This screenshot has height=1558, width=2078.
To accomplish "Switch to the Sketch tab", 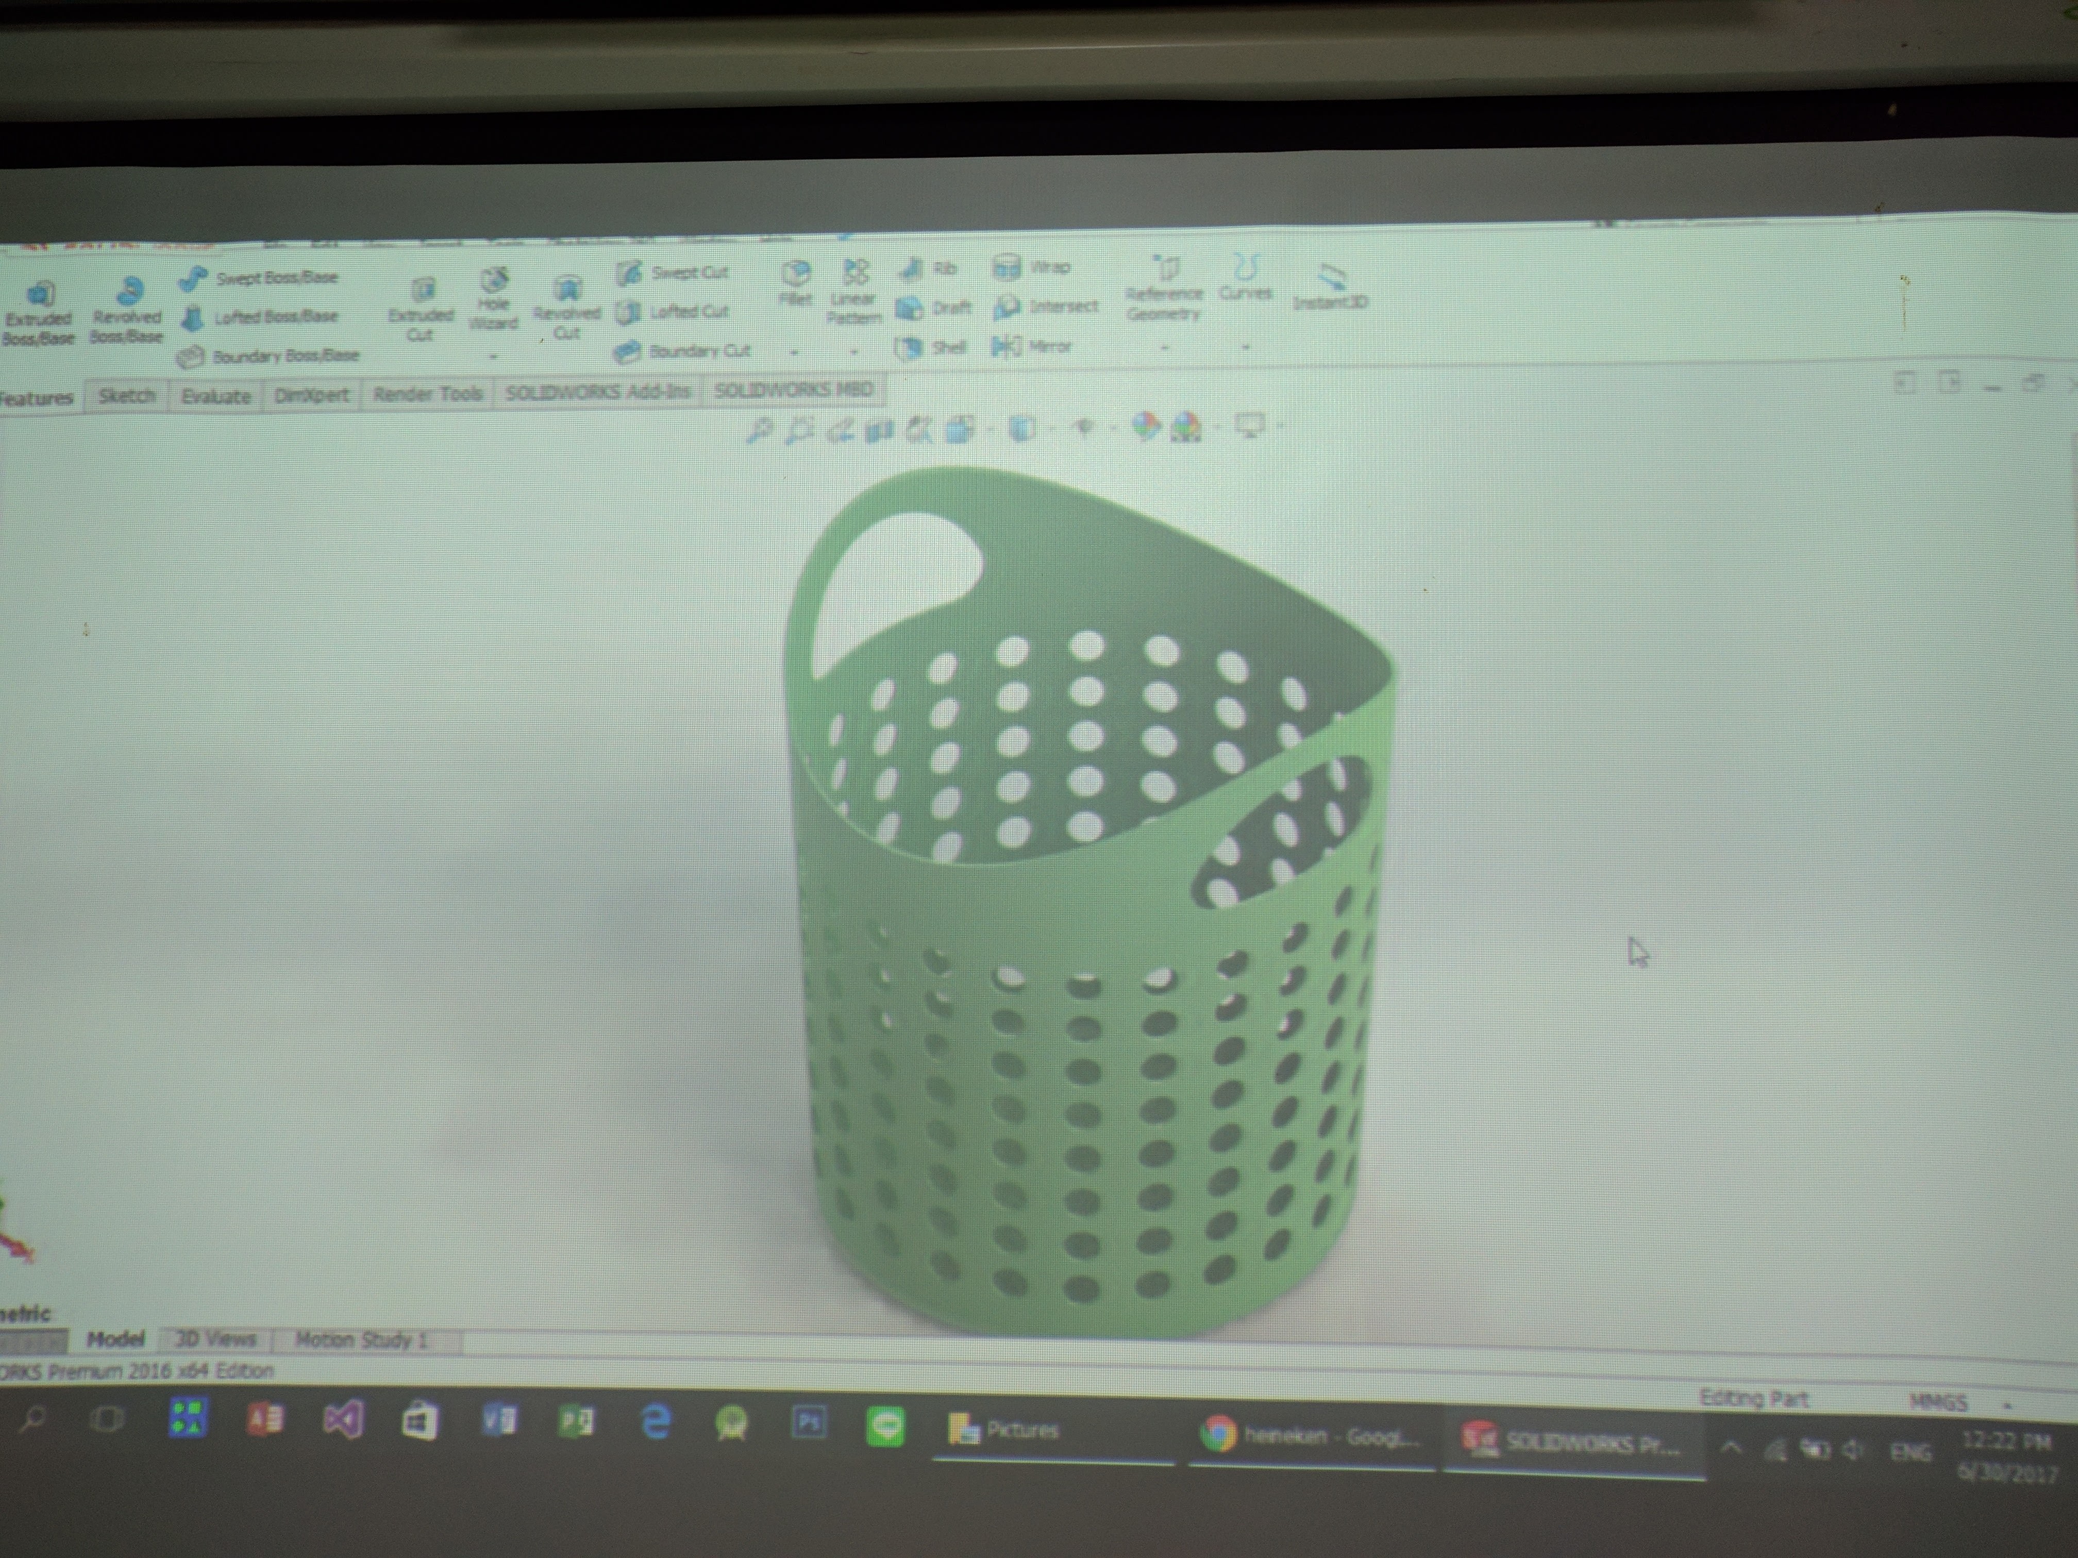I will point(127,395).
